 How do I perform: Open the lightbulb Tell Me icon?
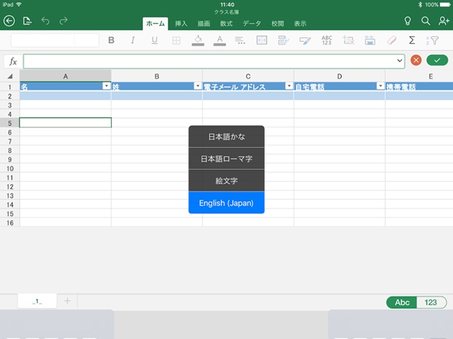point(408,20)
